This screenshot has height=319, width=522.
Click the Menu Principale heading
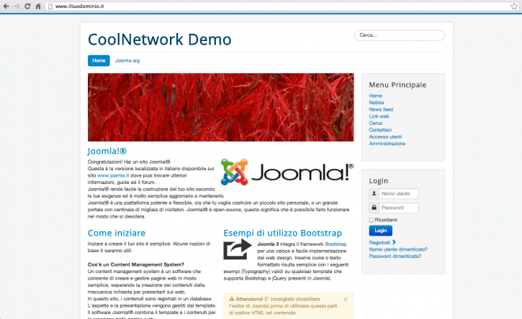pos(397,85)
